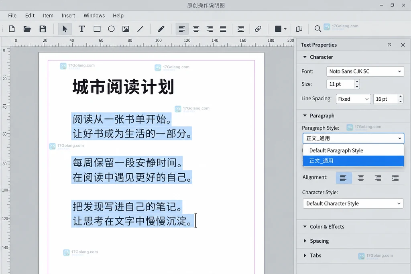Click the toolbar indent paragraph icon
The height and width of the screenshot is (274, 411).
(241, 29)
